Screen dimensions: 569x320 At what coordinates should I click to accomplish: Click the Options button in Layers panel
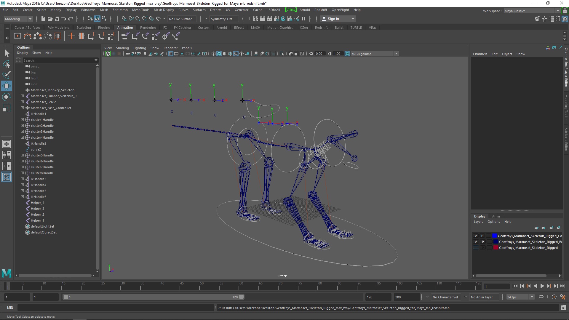tap(493, 222)
